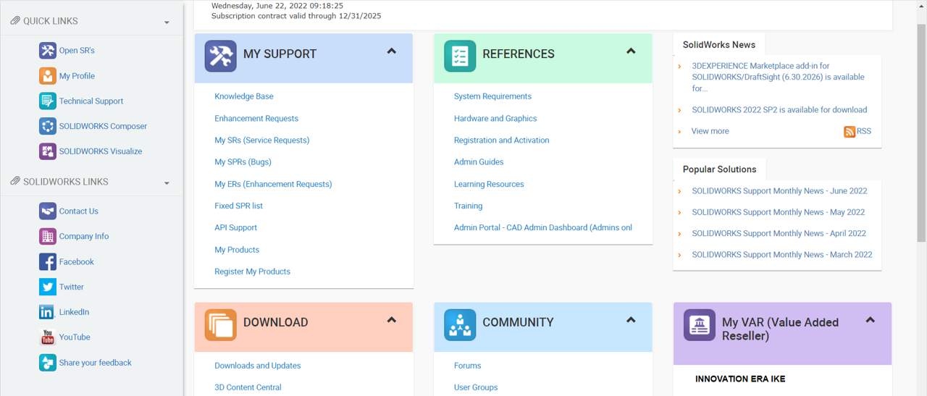Click the RSS feed icon

click(850, 132)
